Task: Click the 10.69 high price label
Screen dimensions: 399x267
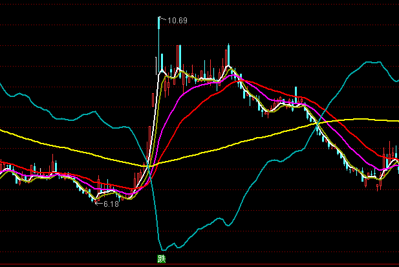Action: click(x=177, y=21)
